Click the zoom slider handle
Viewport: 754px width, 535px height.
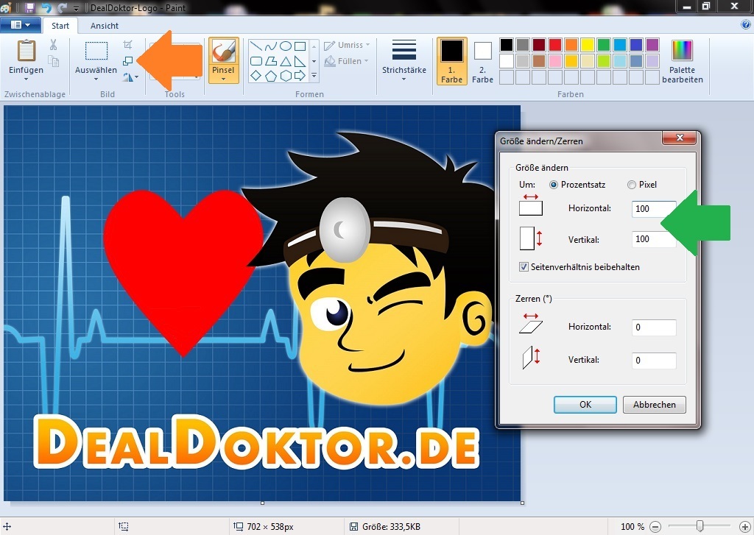click(x=700, y=526)
